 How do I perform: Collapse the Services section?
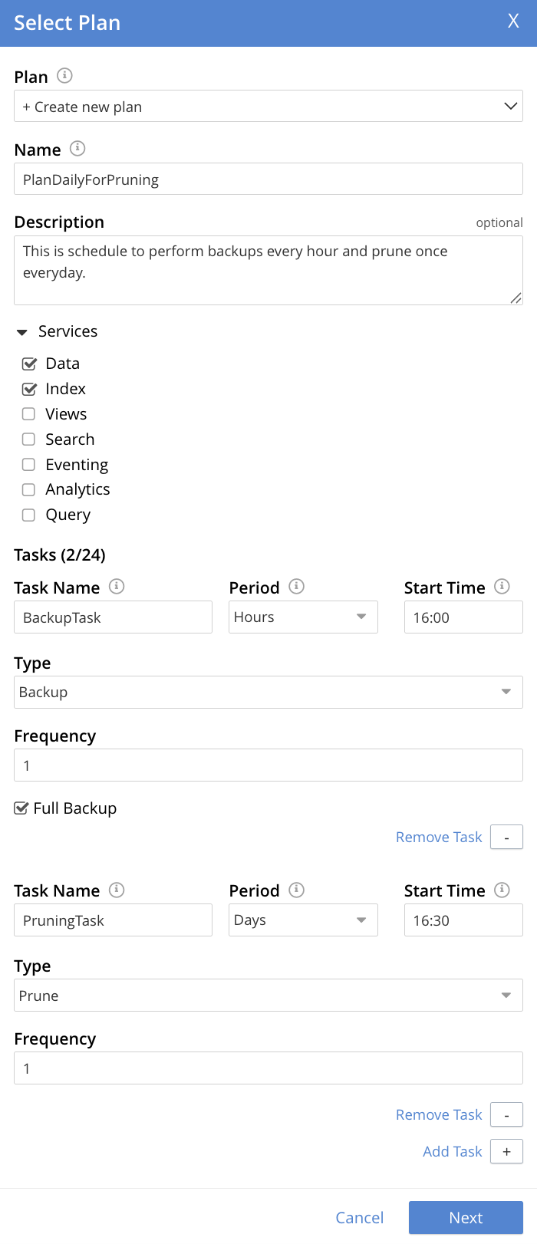22,332
